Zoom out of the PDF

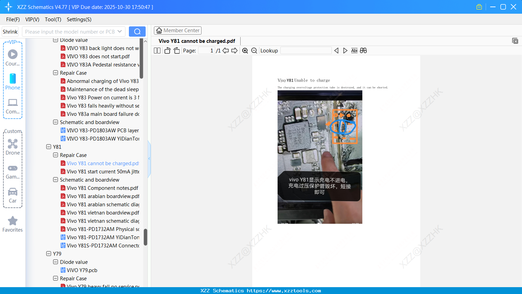(x=254, y=51)
